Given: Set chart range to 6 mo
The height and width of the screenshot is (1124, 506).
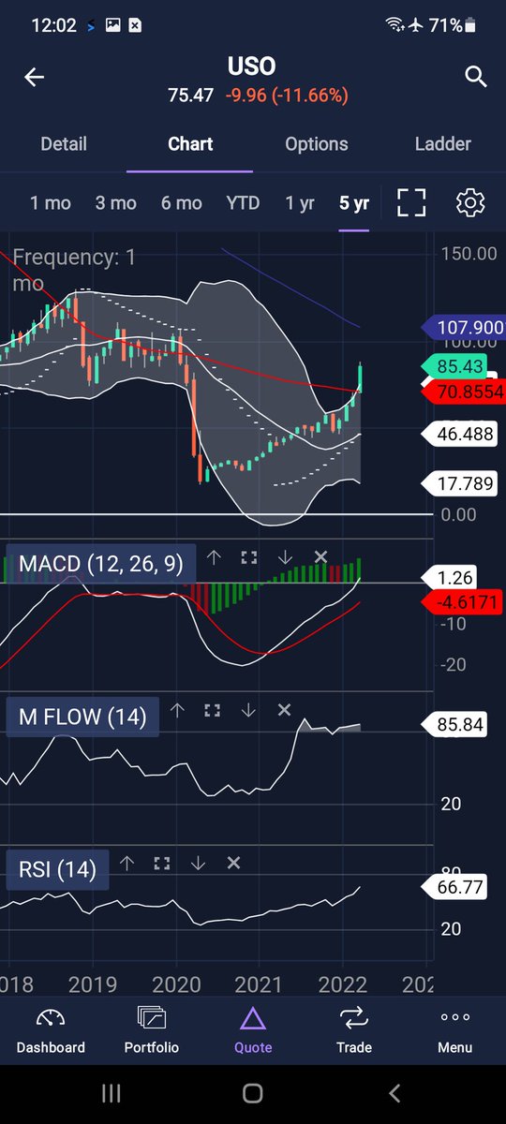Looking at the screenshot, I should [181, 203].
